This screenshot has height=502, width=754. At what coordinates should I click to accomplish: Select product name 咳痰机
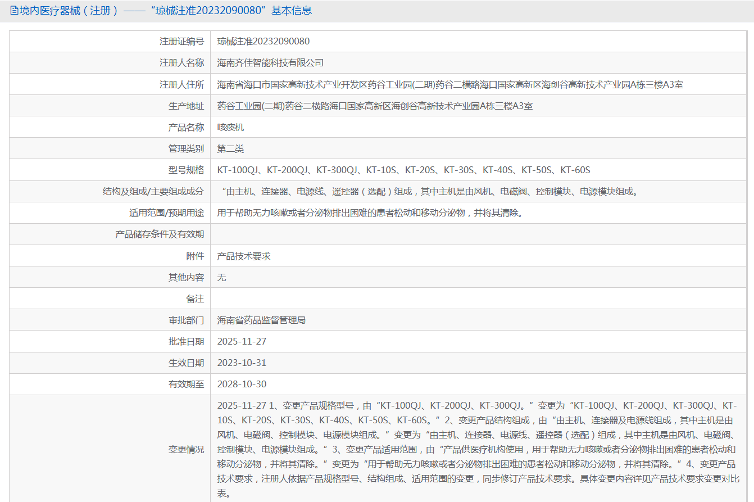[x=231, y=127]
